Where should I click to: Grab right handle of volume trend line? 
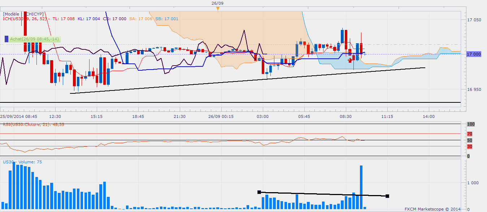pyautogui.click(x=387, y=196)
